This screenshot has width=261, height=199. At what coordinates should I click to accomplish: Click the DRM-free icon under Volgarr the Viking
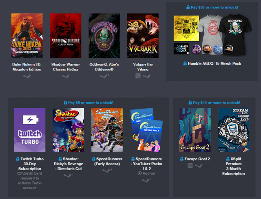pos(138,76)
